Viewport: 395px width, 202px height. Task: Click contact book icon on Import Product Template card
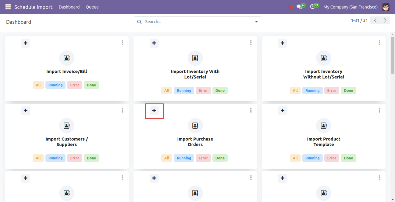[324, 126]
